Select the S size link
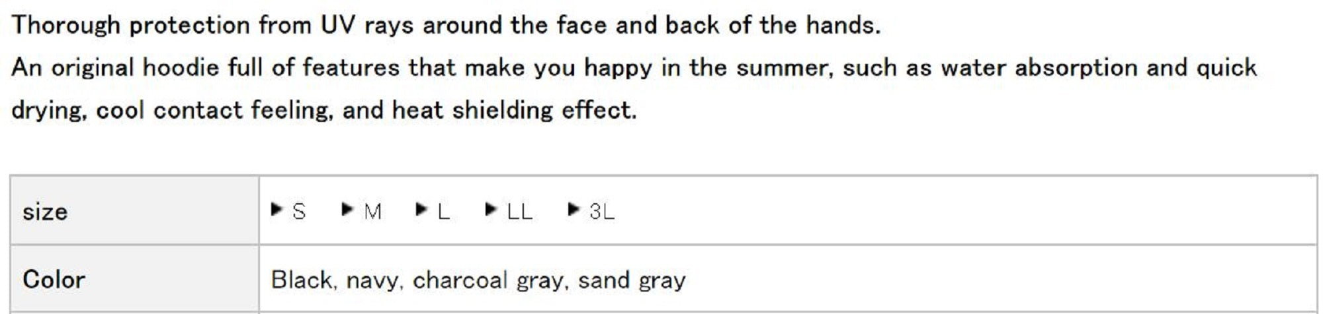Viewport: 1323px width, 314px height. click(x=299, y=212)
